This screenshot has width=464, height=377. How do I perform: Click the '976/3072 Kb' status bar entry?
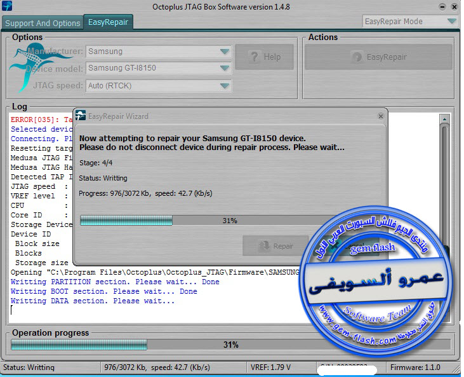pos(157,367)
